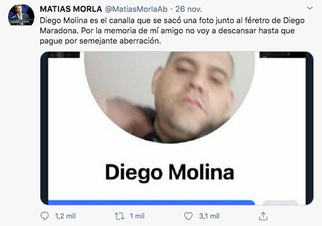The image size is (322, 226).
Task: Click the blue button inside attached image
Action: [151, 202]
